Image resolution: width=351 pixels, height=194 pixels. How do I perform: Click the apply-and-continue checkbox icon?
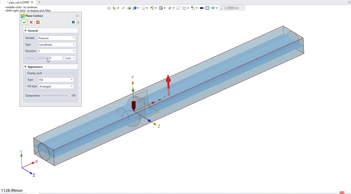38,22
